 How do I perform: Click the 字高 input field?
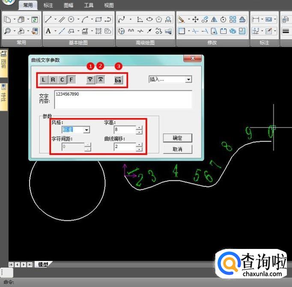click(x=125, y=130)
